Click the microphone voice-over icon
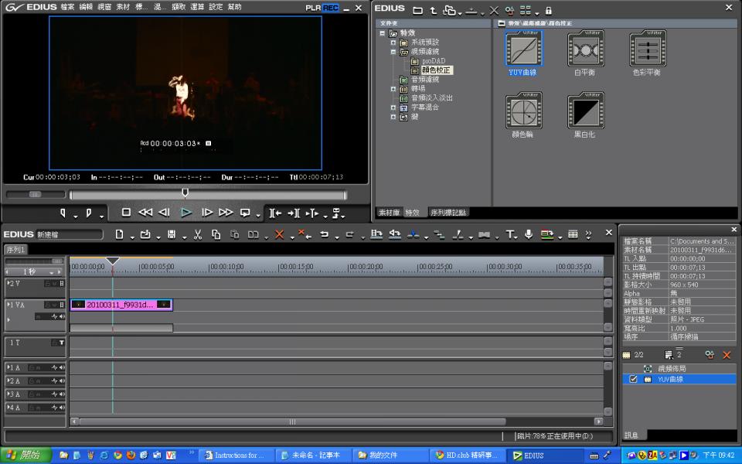Viewport: 742px width, 464px height. pyautogui.click(x=529, y=234)
